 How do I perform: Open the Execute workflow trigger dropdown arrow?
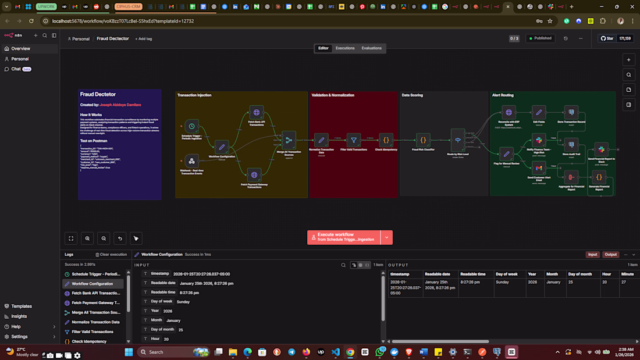pos(386,237)
